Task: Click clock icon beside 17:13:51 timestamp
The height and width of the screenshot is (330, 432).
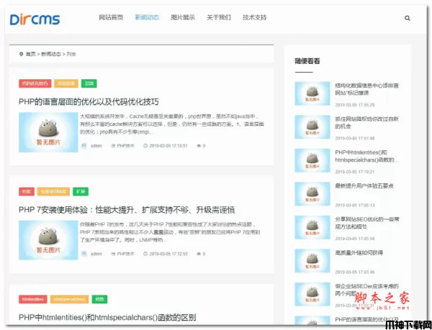Action: (145, 146)
